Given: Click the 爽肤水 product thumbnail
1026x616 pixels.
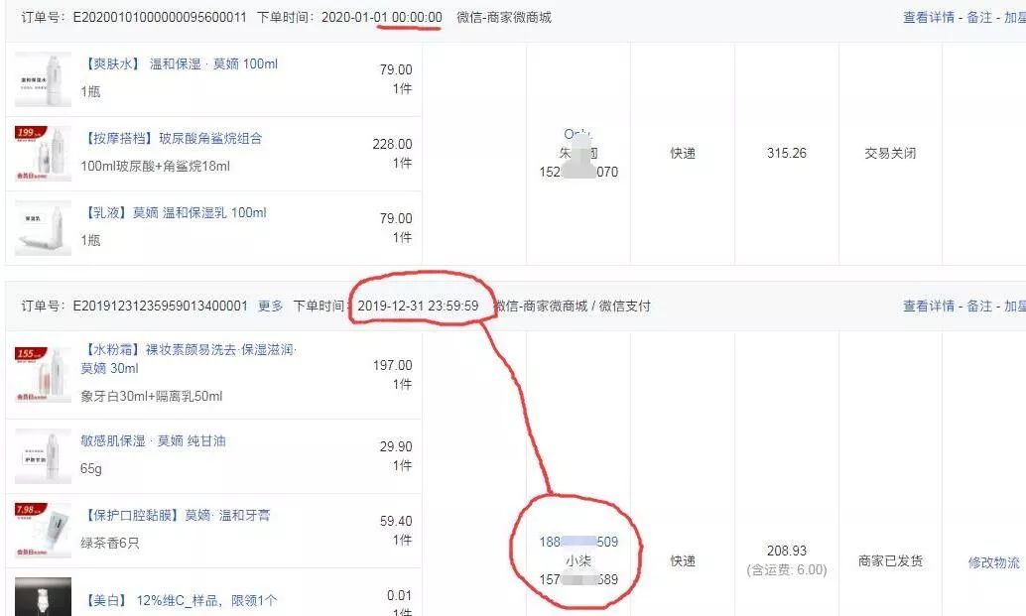Looking at the screenshot, I should tap(44, 79).
